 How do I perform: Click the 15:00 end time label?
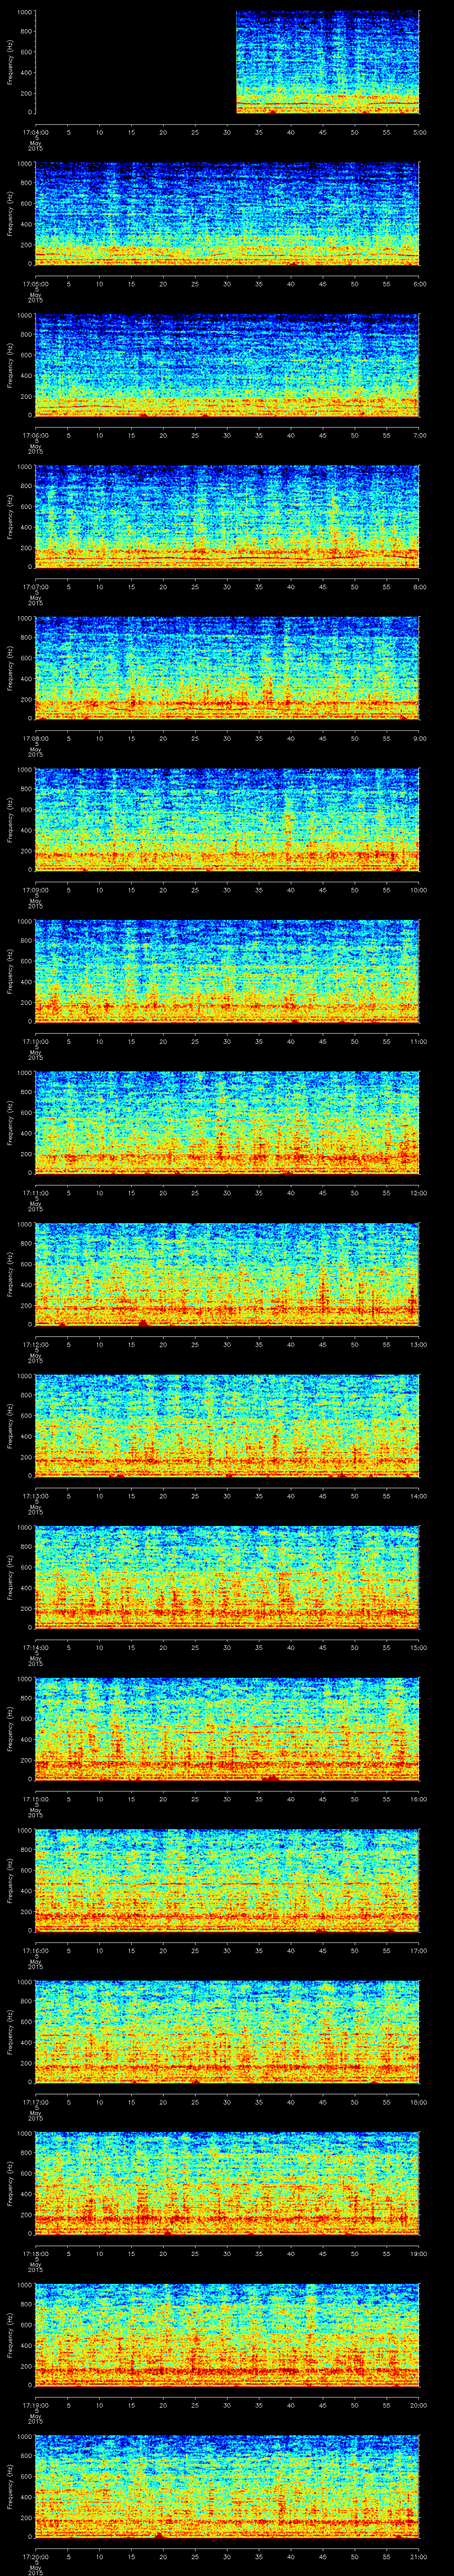click(418, 1647)
